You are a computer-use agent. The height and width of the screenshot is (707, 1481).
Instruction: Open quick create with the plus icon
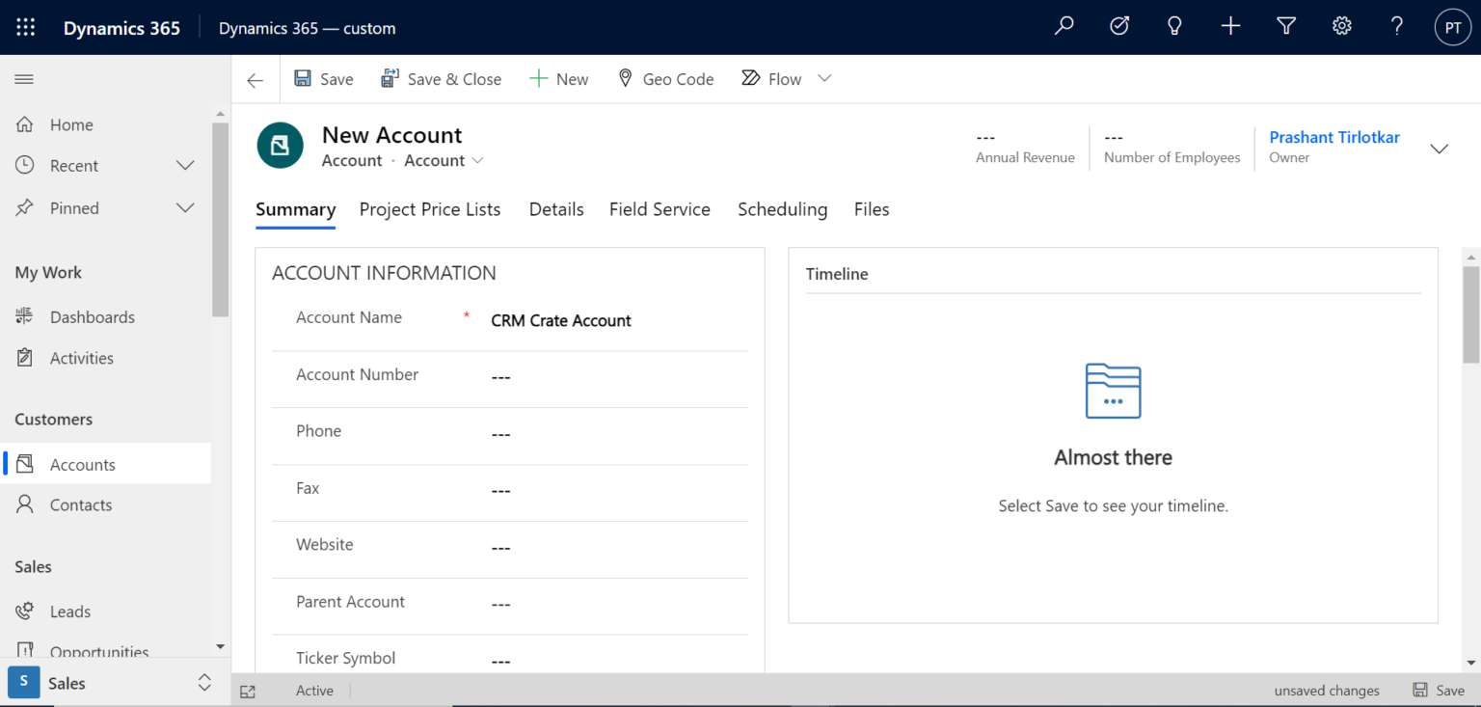[x=1230, y=26]
